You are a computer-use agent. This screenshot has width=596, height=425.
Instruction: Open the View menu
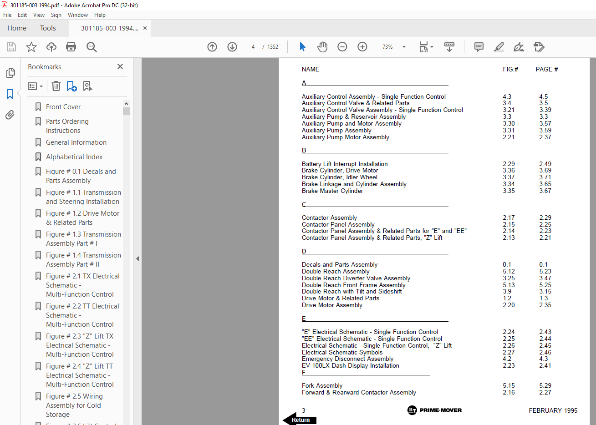(x=39, y=15)
